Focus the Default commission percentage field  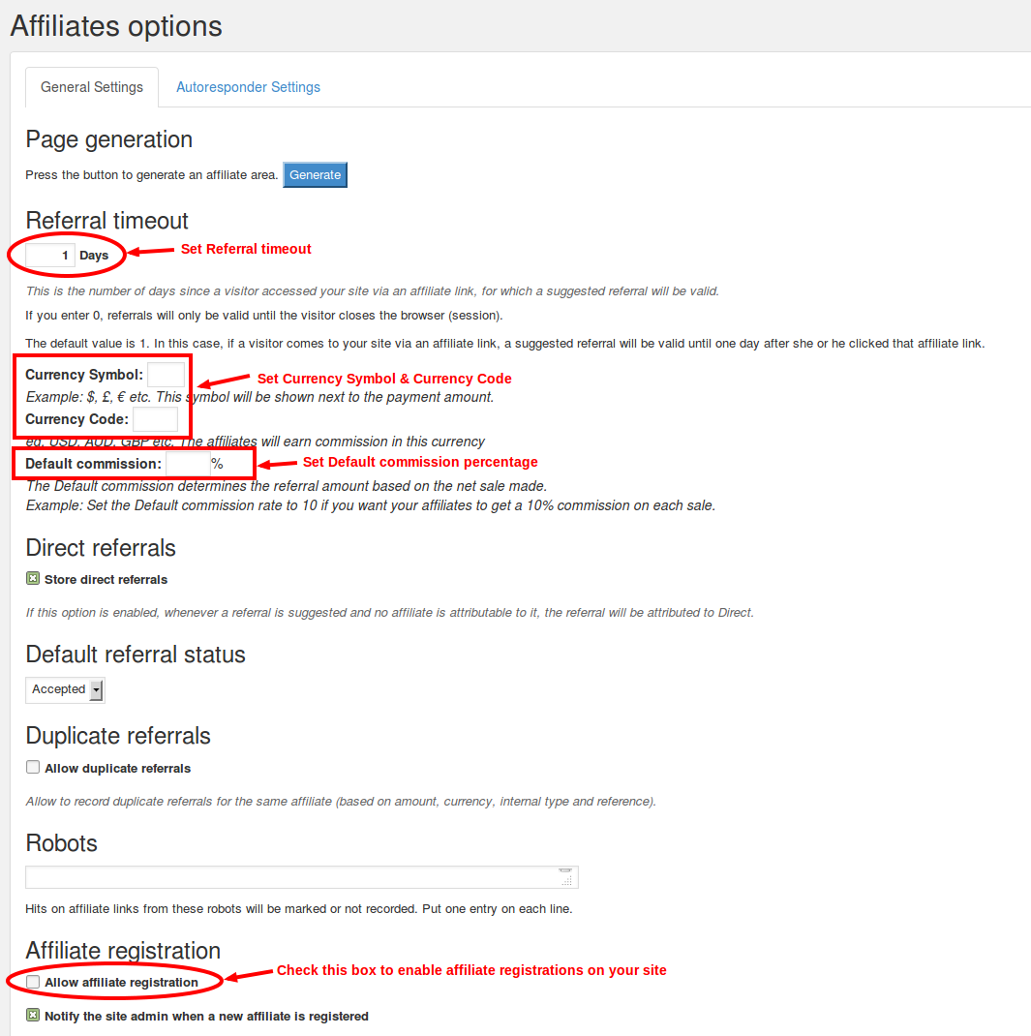(188, 463)
